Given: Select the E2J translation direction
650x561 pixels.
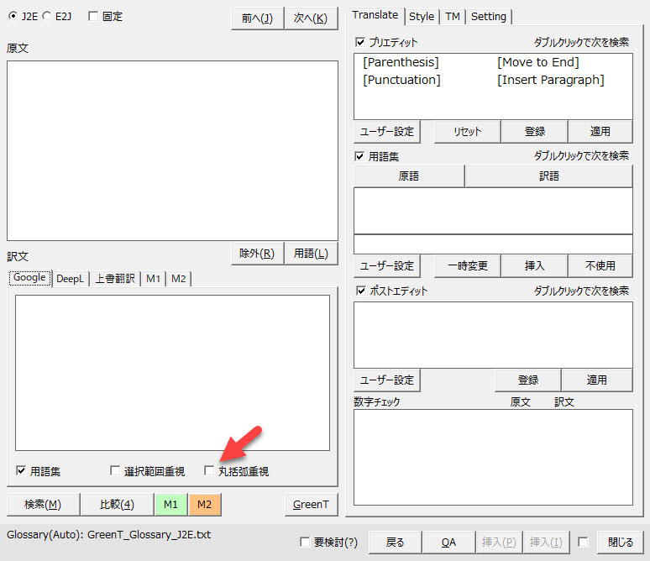Looking at the screenshot, I should (46, 17).
